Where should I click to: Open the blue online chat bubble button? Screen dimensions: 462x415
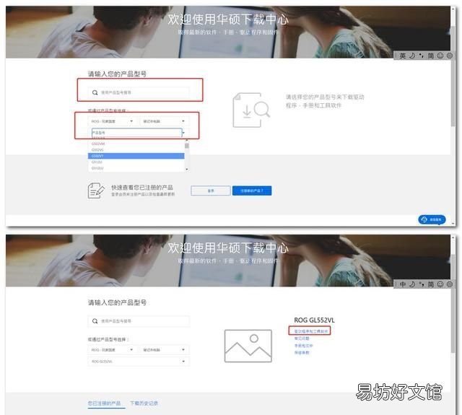(x=432, y=219)
